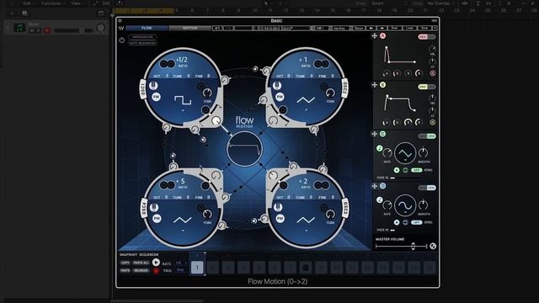Select snapshot slot 1
Viewport: 539px width, 303px height.
pyautogui.click(x=197, y=268)
